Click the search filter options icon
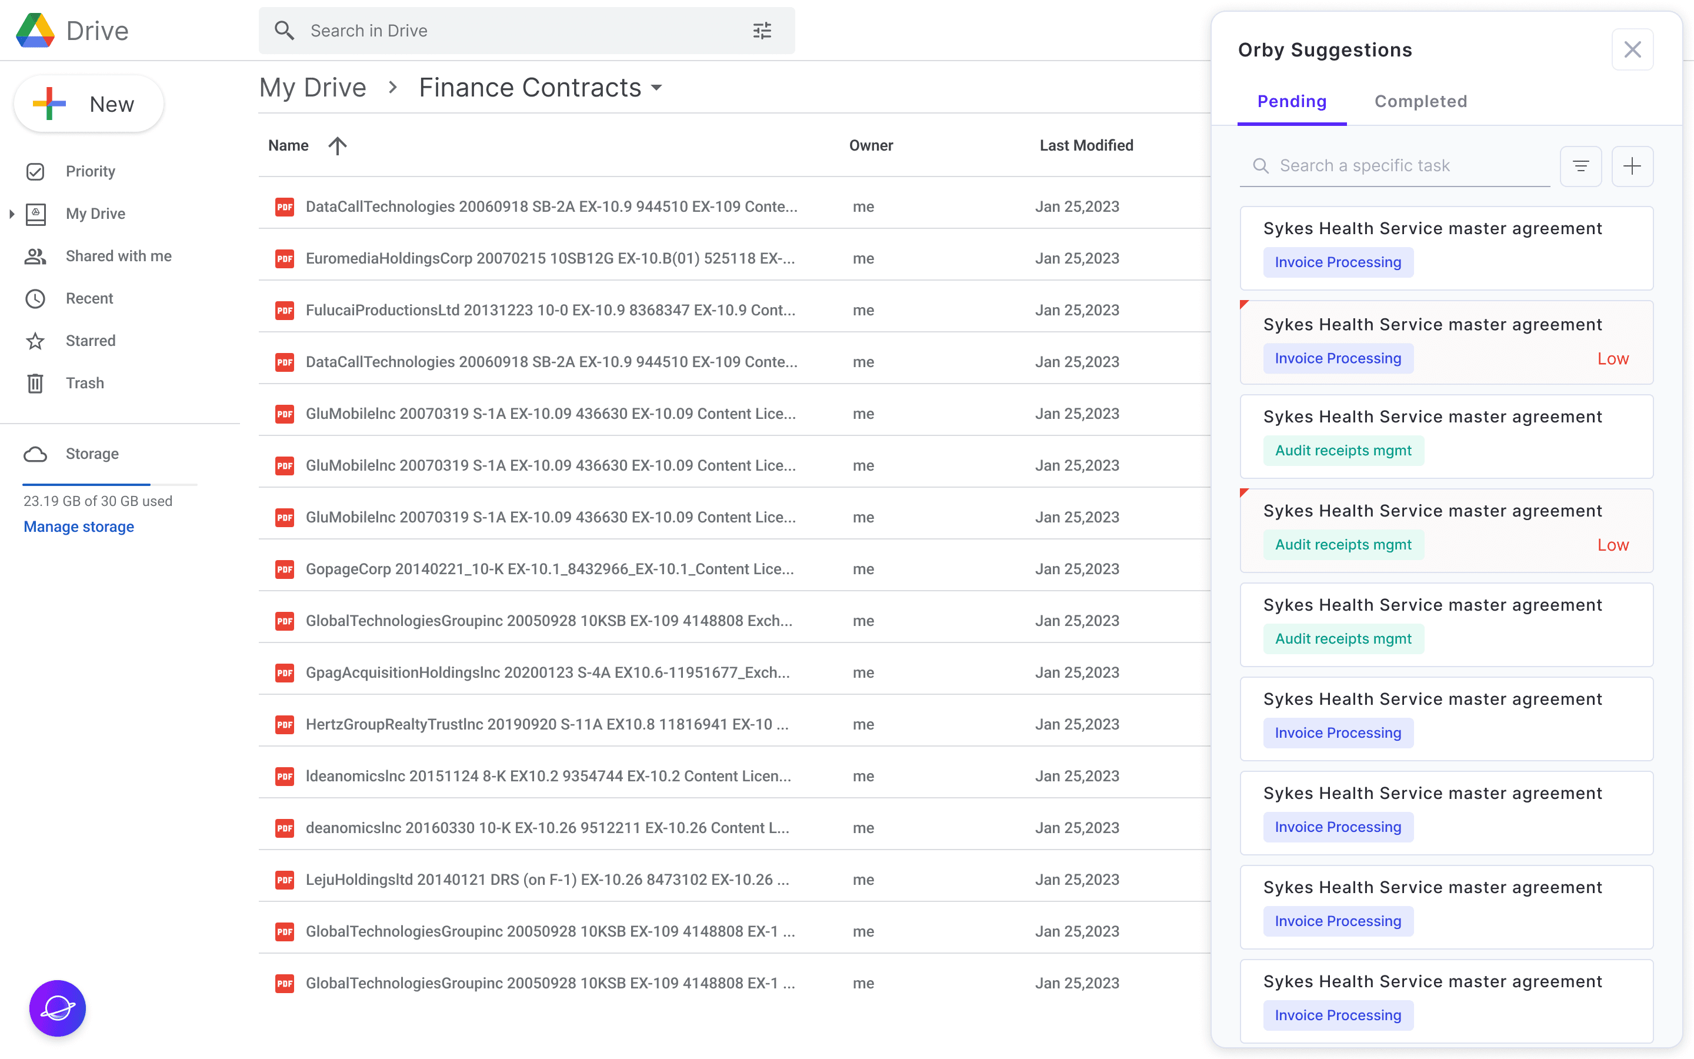Screen dimensions: 1694x1059 click(x=762, y=31)
